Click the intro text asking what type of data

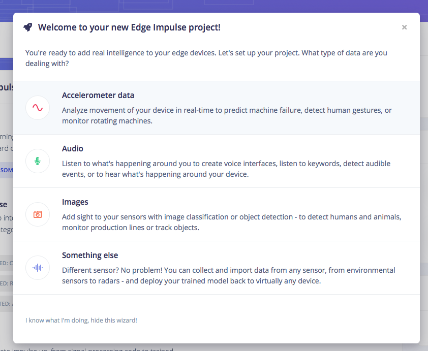[206, 58]
